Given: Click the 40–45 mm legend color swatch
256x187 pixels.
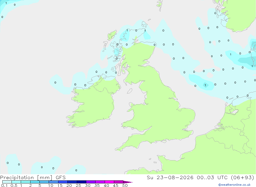Looking at the screenshot, I should click(109, 182).
